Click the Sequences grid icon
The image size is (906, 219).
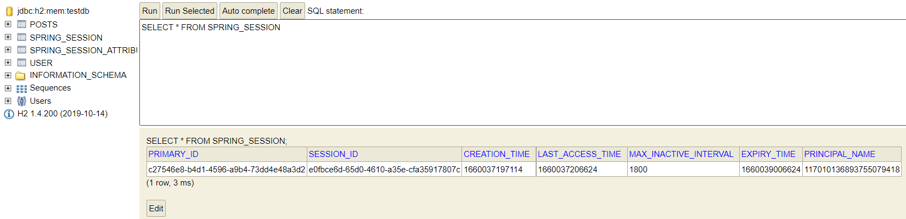(x=22, y=88)
